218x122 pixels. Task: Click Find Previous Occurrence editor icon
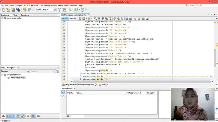tap(99, 19)
